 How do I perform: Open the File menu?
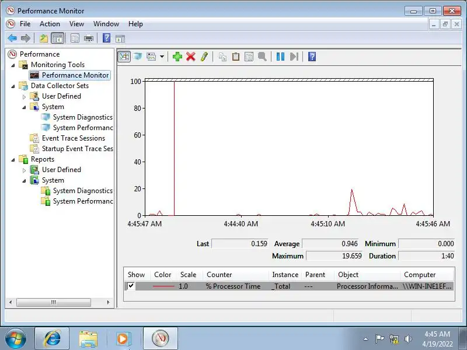tap(25, 24)
